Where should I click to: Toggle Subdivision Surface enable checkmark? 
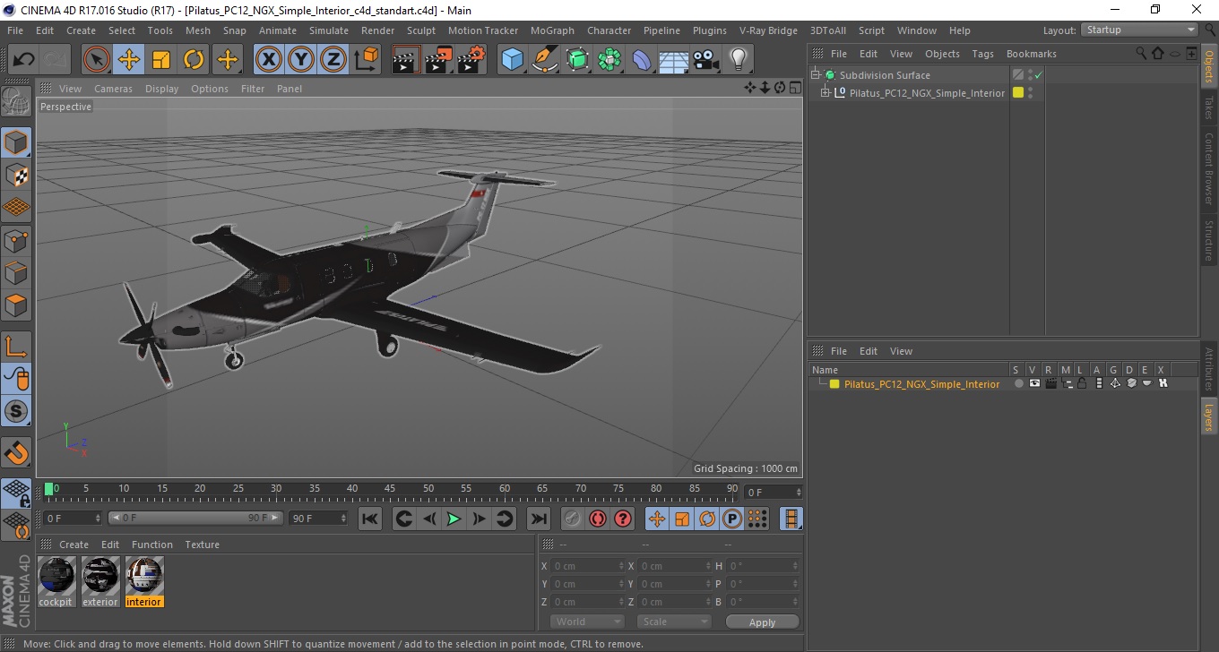[x=1038, y=76]
